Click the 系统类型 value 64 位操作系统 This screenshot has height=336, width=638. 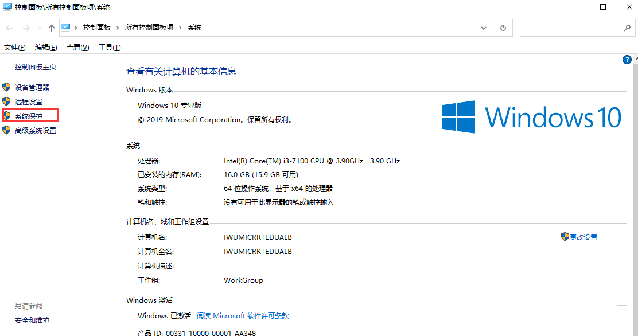tap(278, 189)
